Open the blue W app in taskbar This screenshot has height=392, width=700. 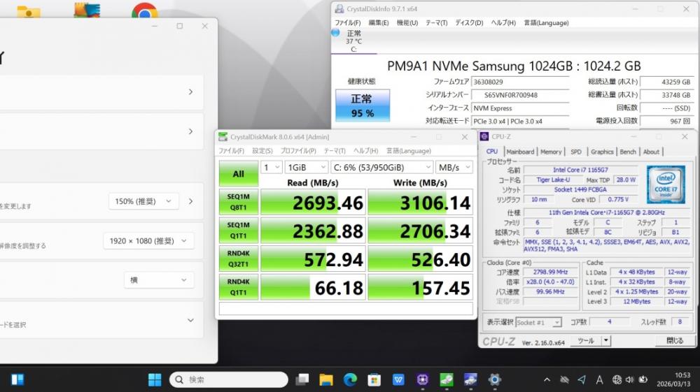398,379
